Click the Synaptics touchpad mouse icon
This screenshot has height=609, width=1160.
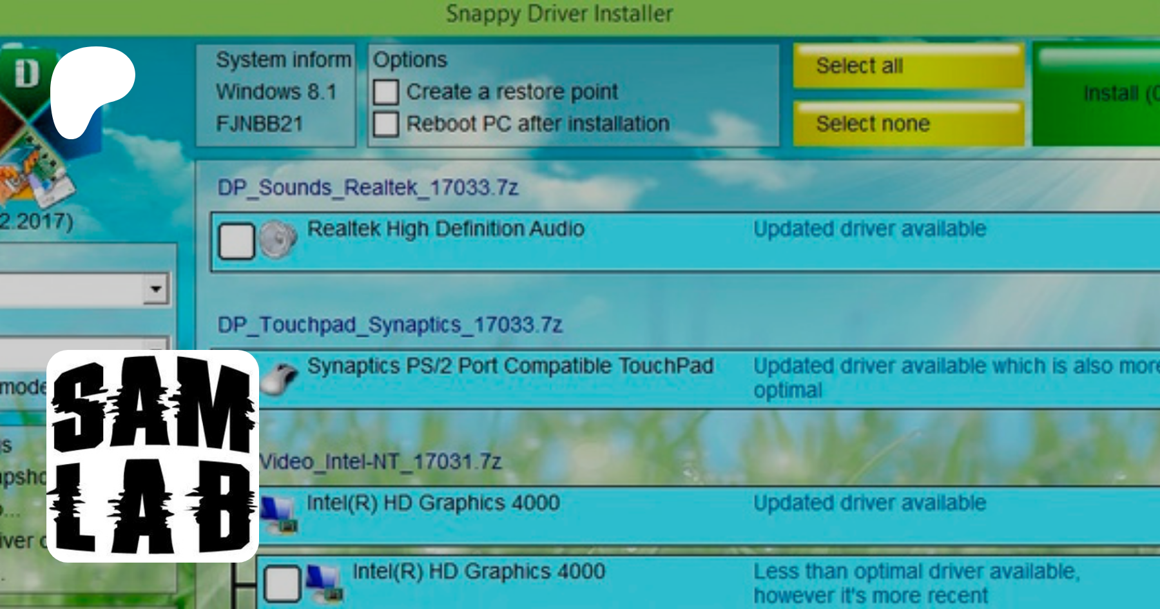pyautogui.click(x=281, y=377)
